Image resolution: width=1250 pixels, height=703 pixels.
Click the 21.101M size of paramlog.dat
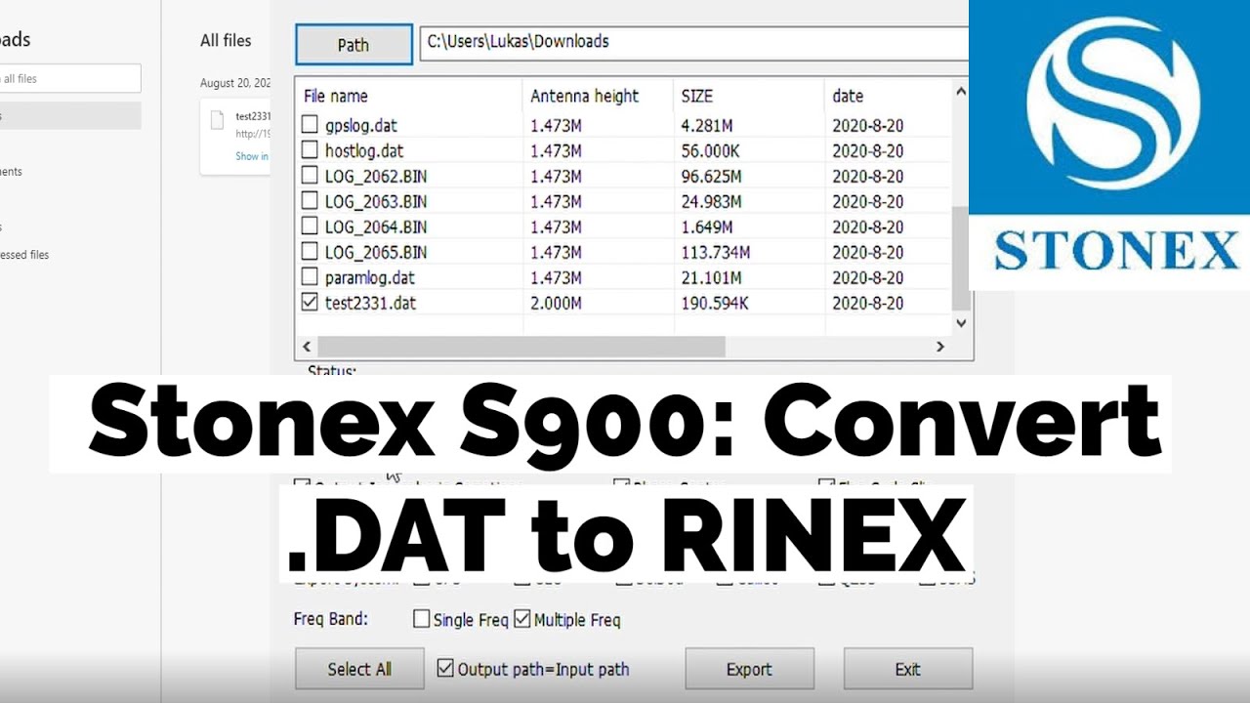click(711, 277)
